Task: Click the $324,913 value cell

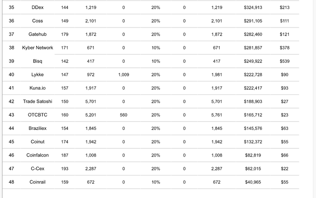Action: point(253,7)
